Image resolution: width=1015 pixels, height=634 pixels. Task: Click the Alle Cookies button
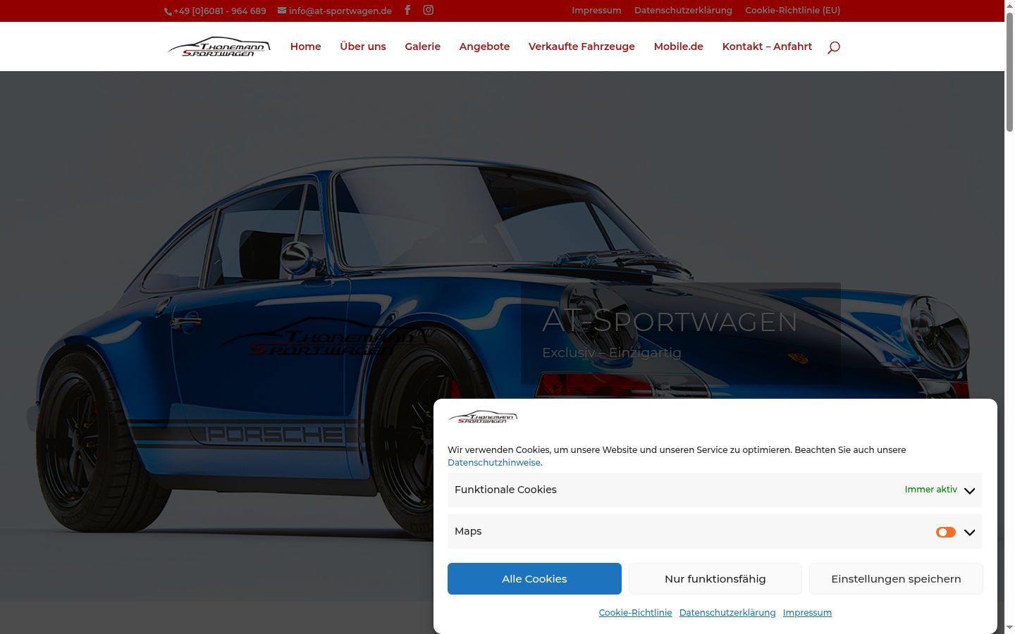[x=534, y=578]
